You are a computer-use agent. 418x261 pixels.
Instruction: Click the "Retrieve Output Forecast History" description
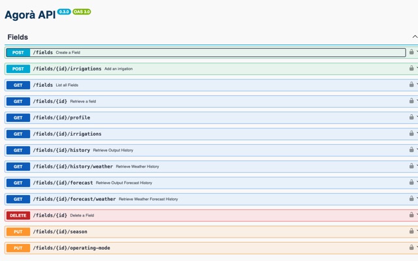point(124,183)
